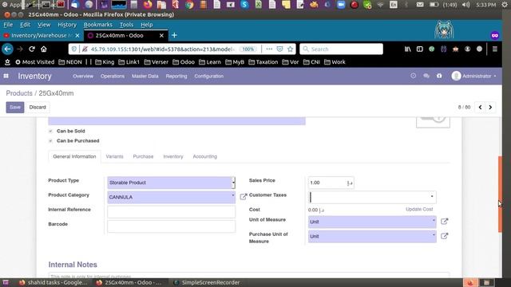The width and height of the screenshot is (511, 287).
Task: Open system volume indicator
Action: (466, 5)
